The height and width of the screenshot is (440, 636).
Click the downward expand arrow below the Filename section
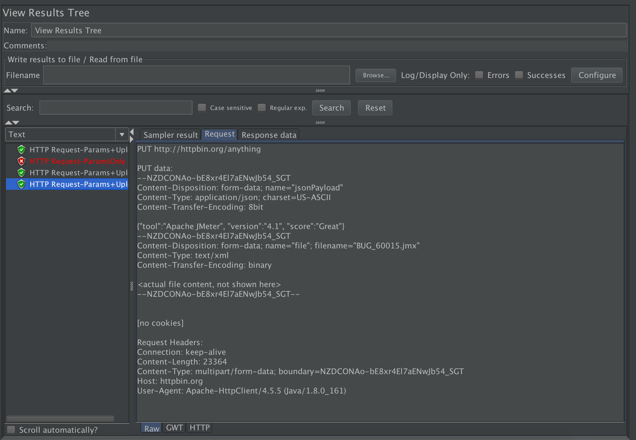click(x=14, y=90)
